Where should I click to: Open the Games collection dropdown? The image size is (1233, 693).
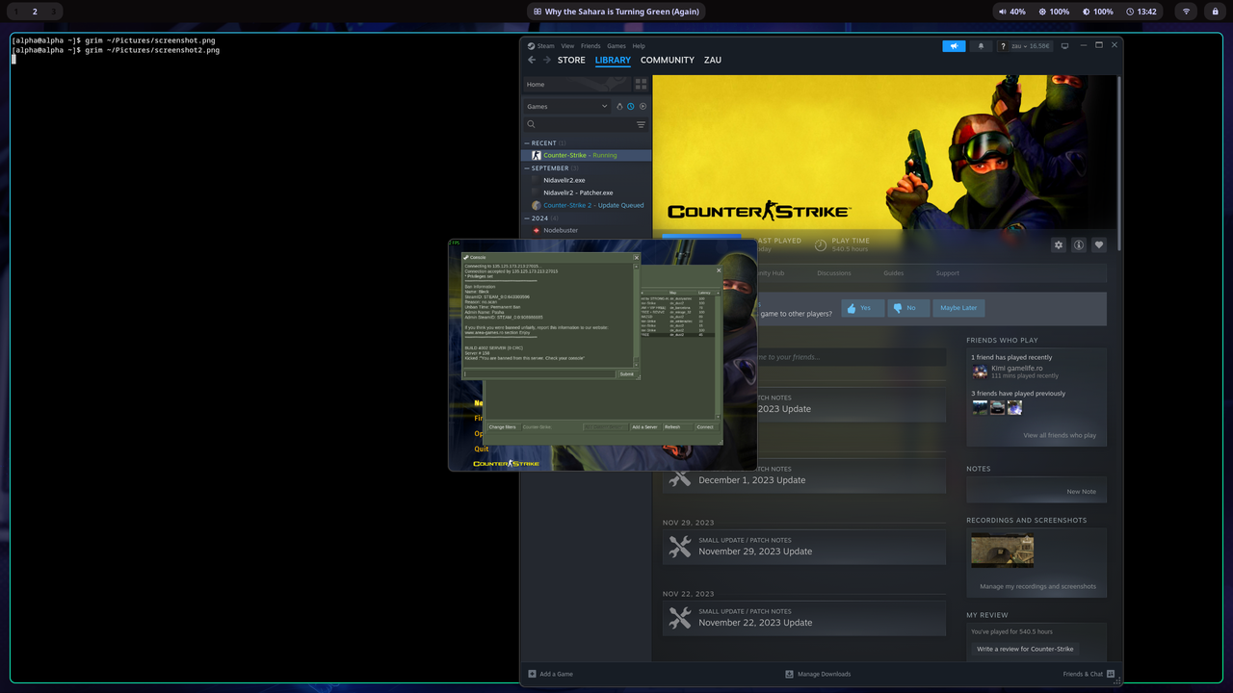[x=567, y=106]
